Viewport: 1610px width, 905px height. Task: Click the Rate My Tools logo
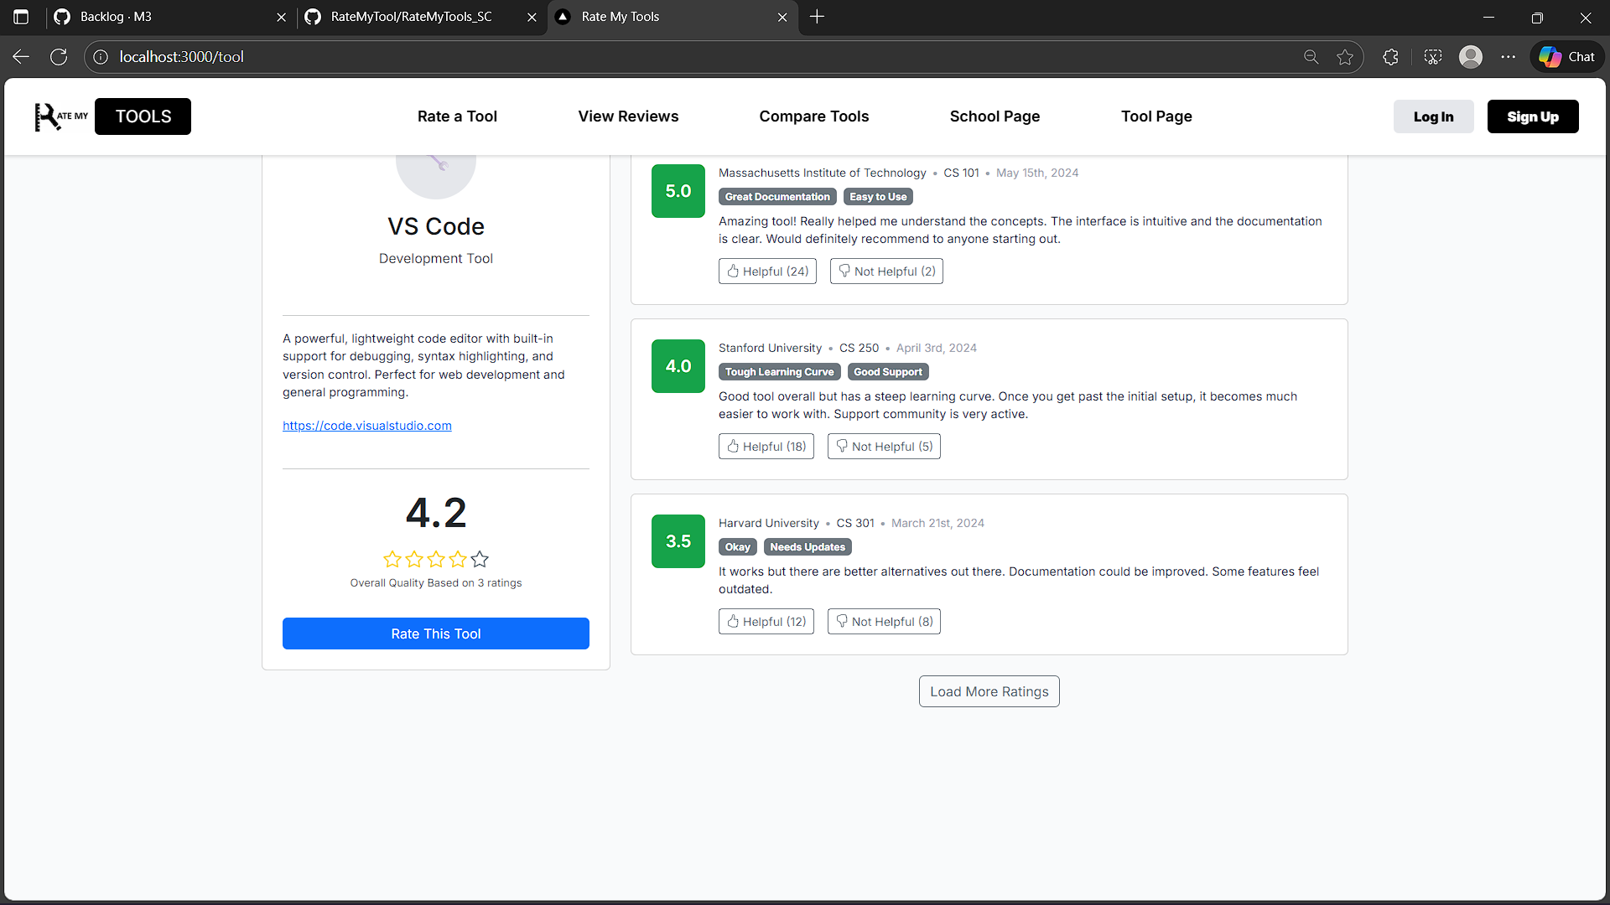pyautogui.click(x=112, y=116)
